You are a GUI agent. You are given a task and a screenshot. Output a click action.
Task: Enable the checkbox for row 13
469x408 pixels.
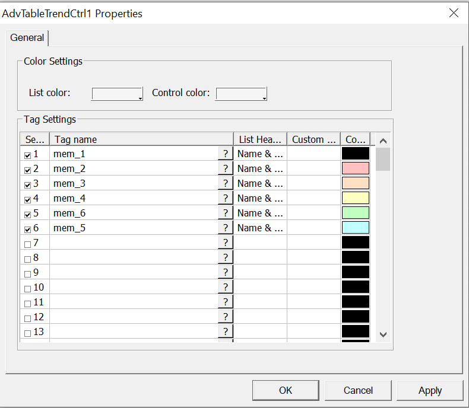(x=27, y=333)
